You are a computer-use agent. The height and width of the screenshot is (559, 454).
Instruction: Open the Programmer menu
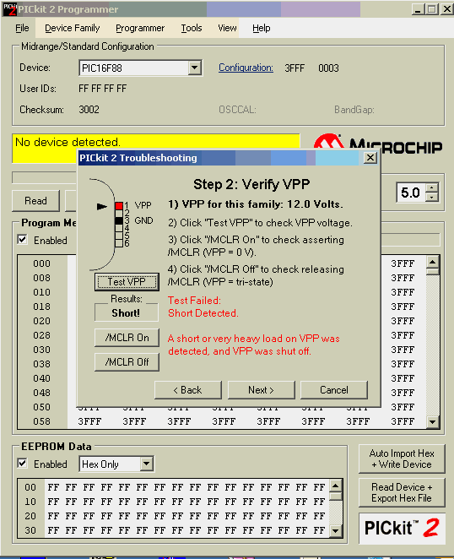click(140, 28)
